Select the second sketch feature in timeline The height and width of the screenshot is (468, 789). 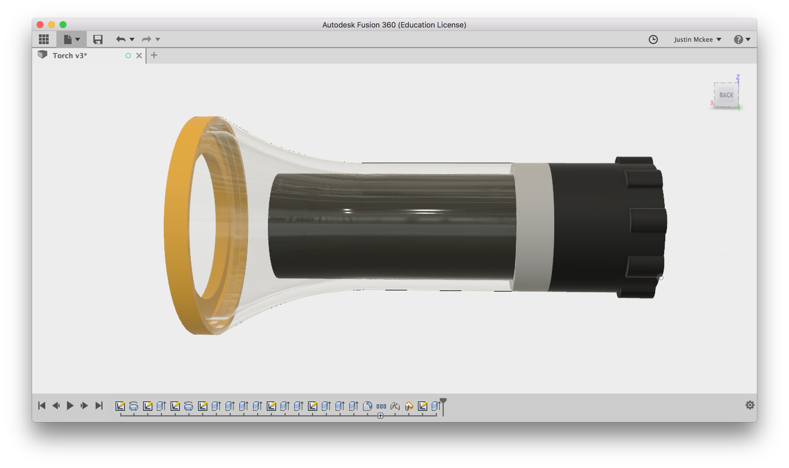coord(147,406)
